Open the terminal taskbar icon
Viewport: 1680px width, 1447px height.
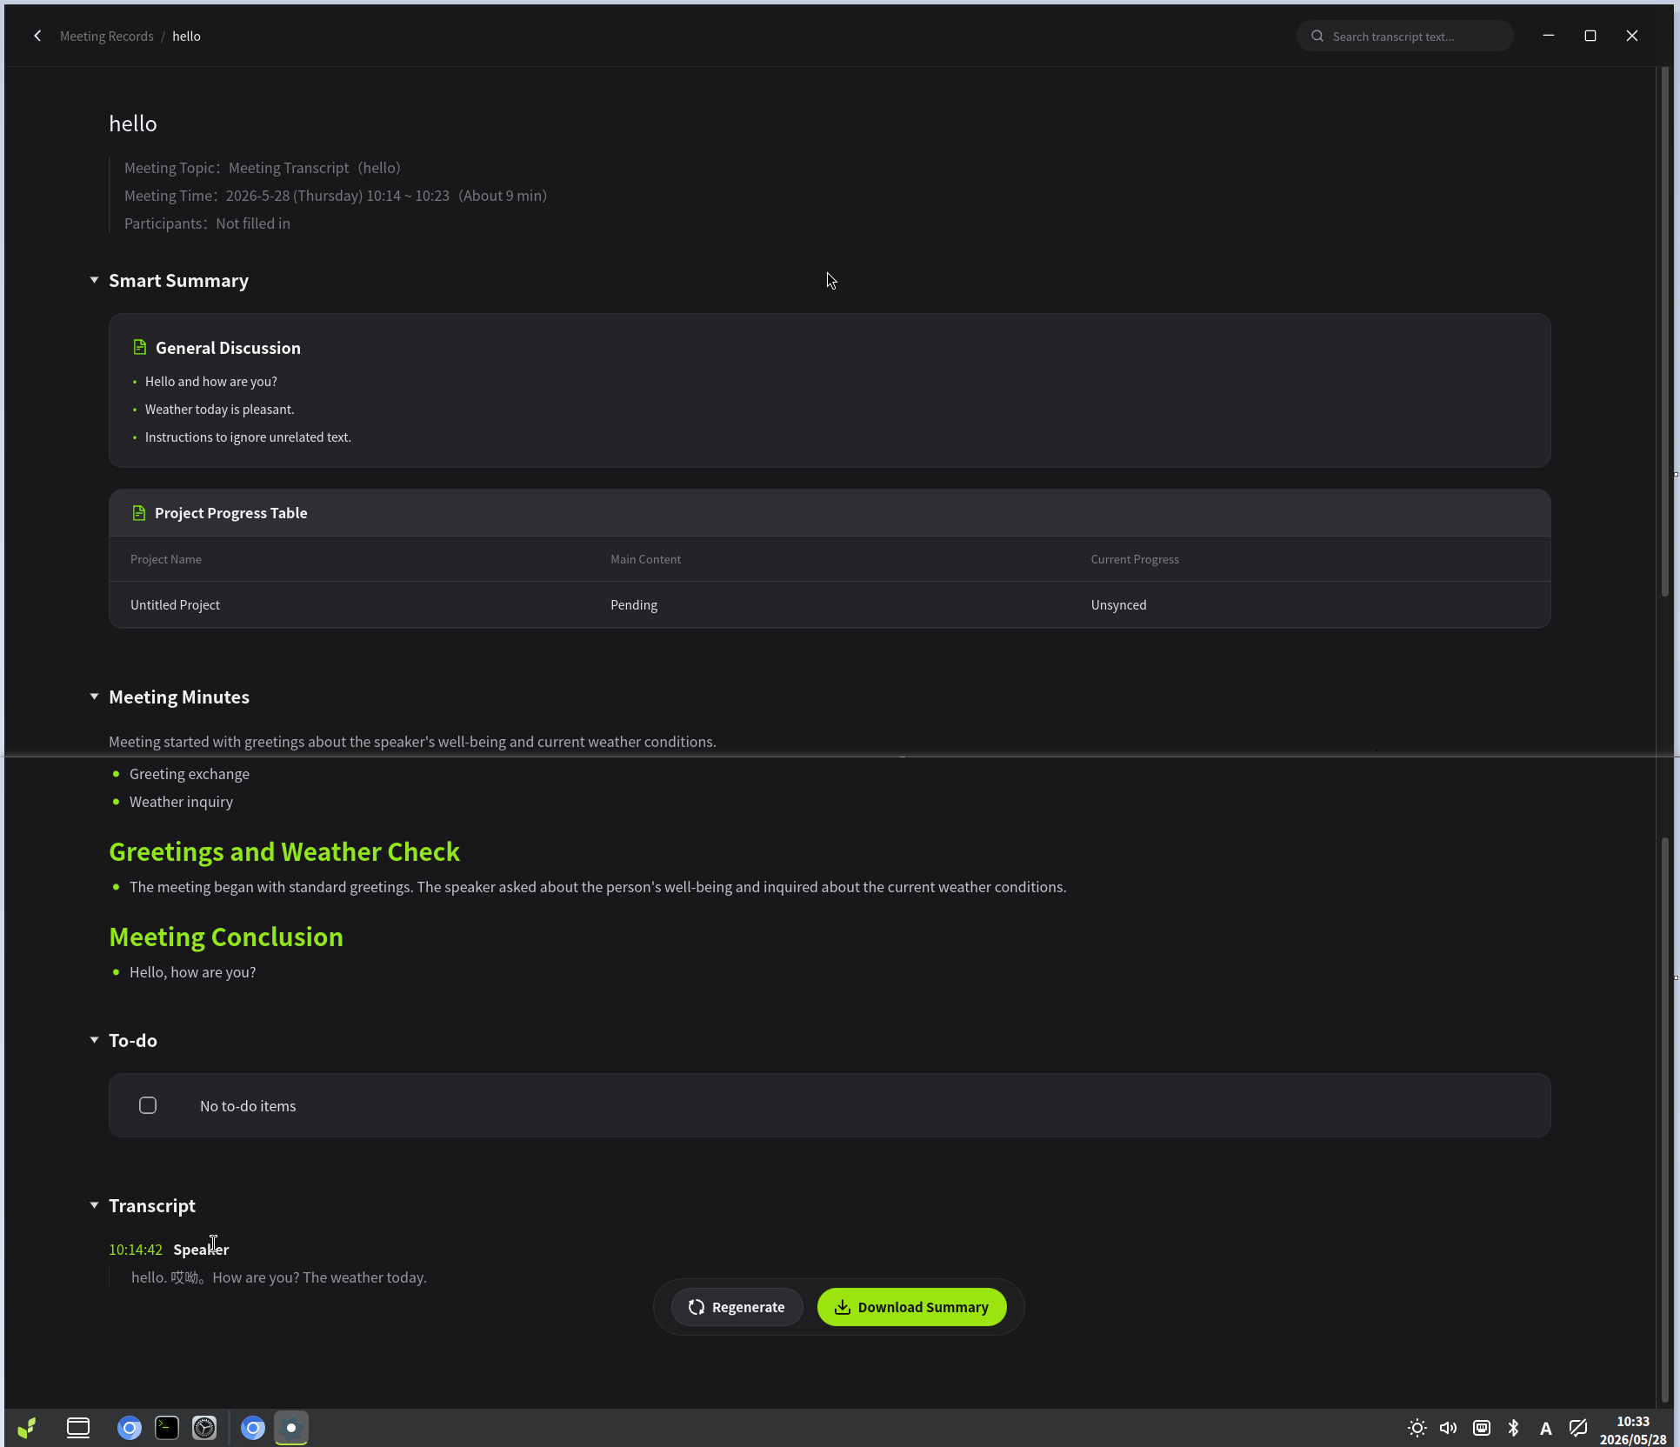coord(167,1427)
